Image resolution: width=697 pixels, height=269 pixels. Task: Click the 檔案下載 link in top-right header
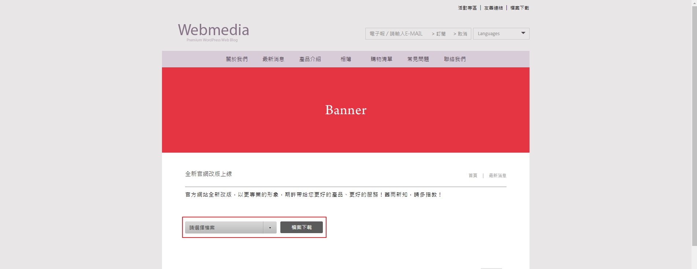click(x=519, y=8)
